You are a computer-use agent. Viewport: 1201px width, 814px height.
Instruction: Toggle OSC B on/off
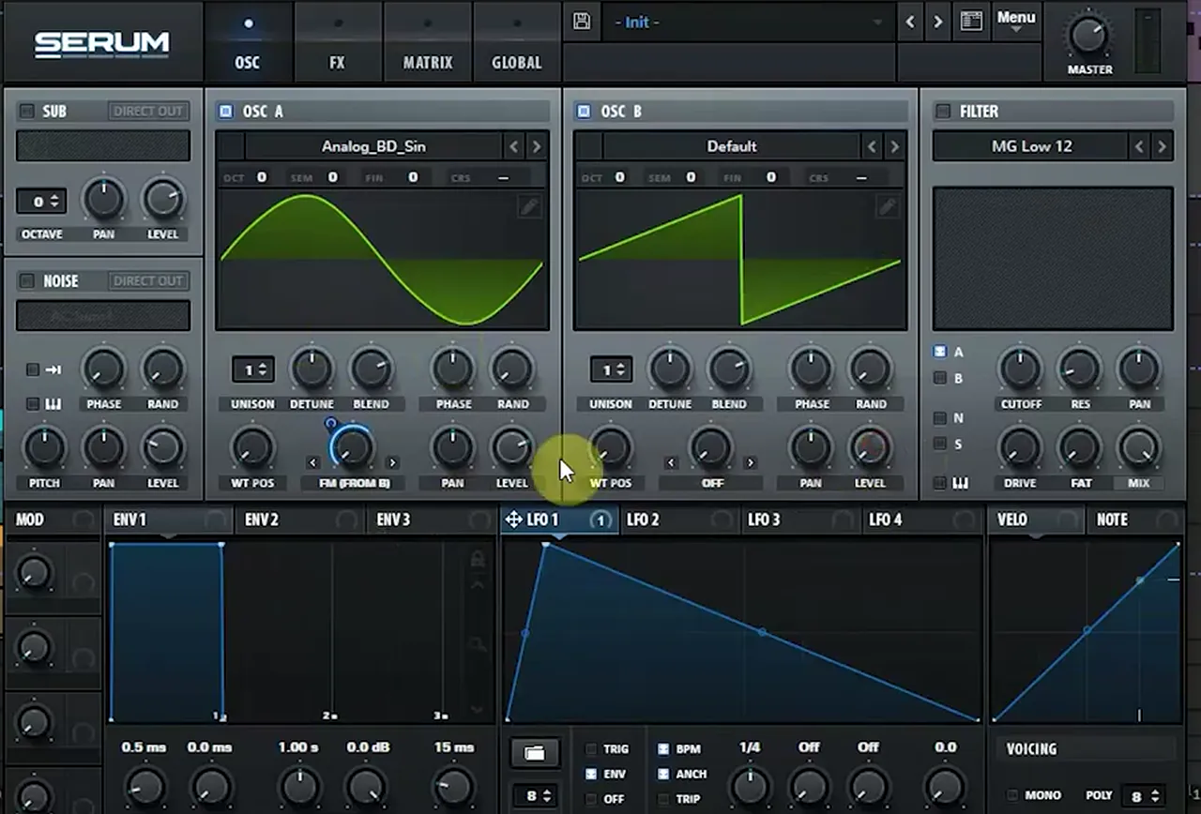tap(584, 111)
